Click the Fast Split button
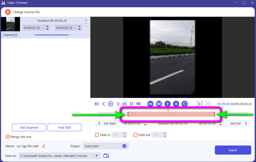Viewport: 256px width, 162px height. [64, 128]
